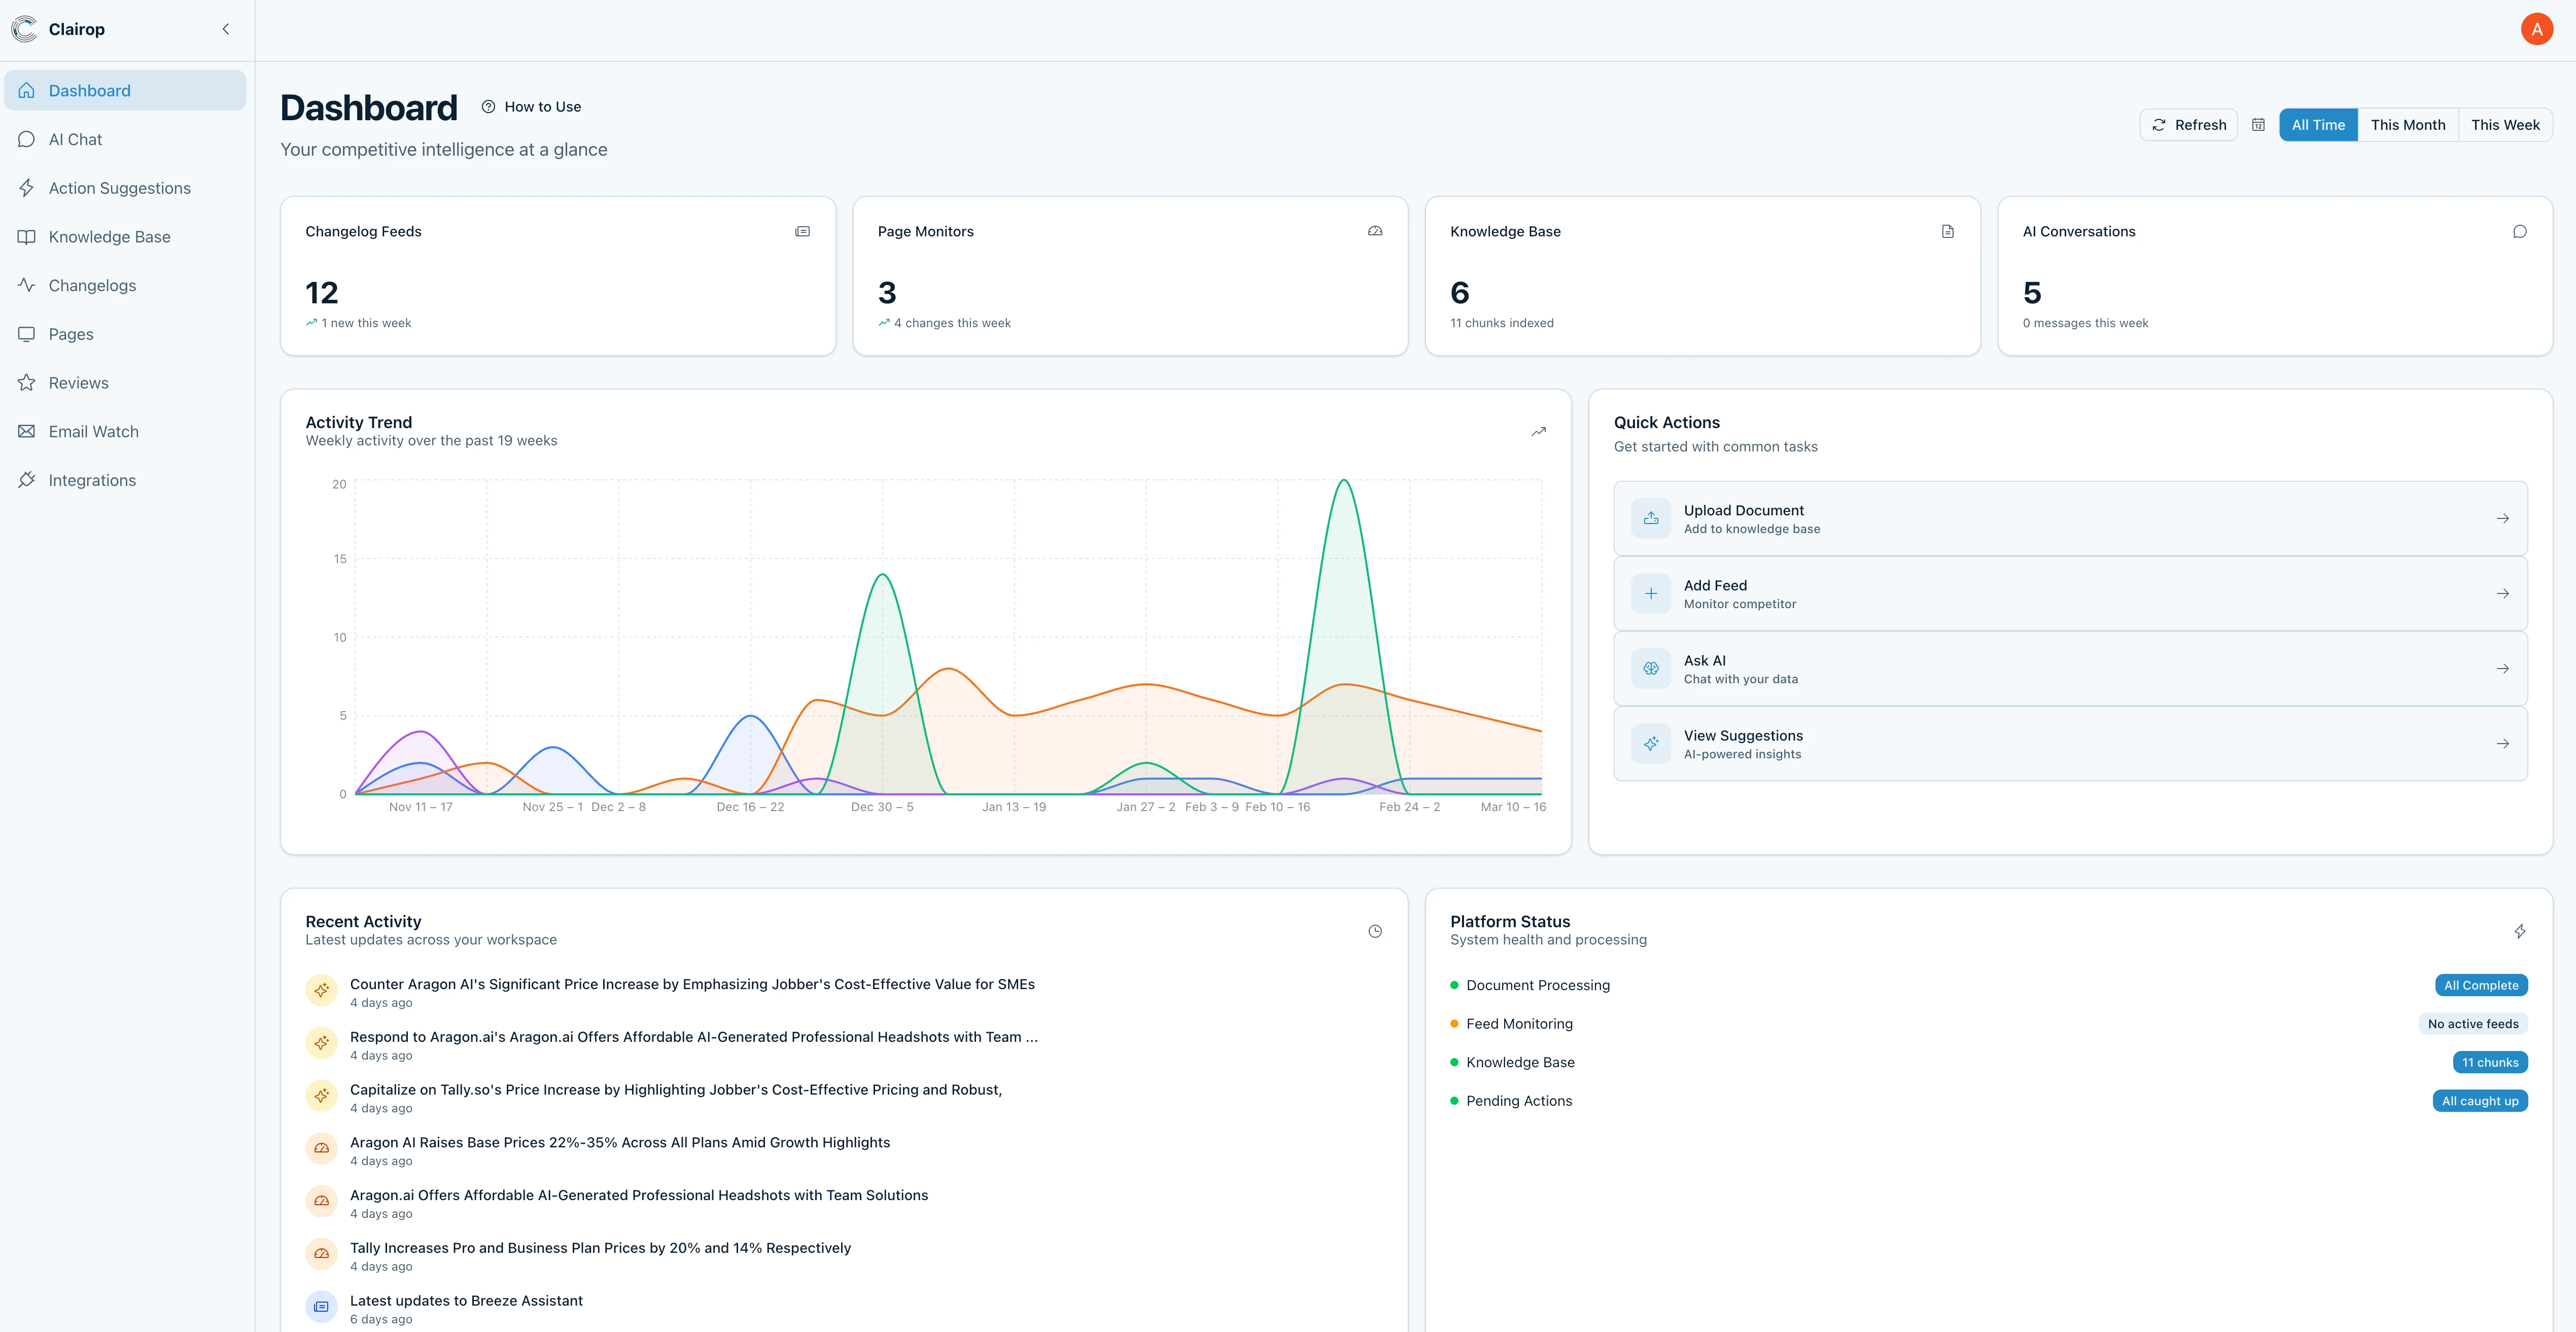The height and width of the screenshot is (1332, 2576).
Task: Click the Activity Trend chart icon
Action: pos(1538,432)
